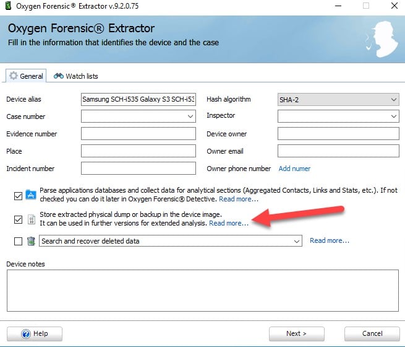Open Read more link for parse applications

coord(239,199)
